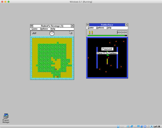Click the green progress bar in RattlerRace

coord(106,36)
